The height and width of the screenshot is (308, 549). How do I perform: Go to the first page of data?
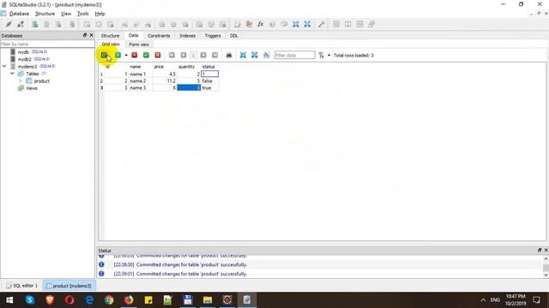point(172,55)
